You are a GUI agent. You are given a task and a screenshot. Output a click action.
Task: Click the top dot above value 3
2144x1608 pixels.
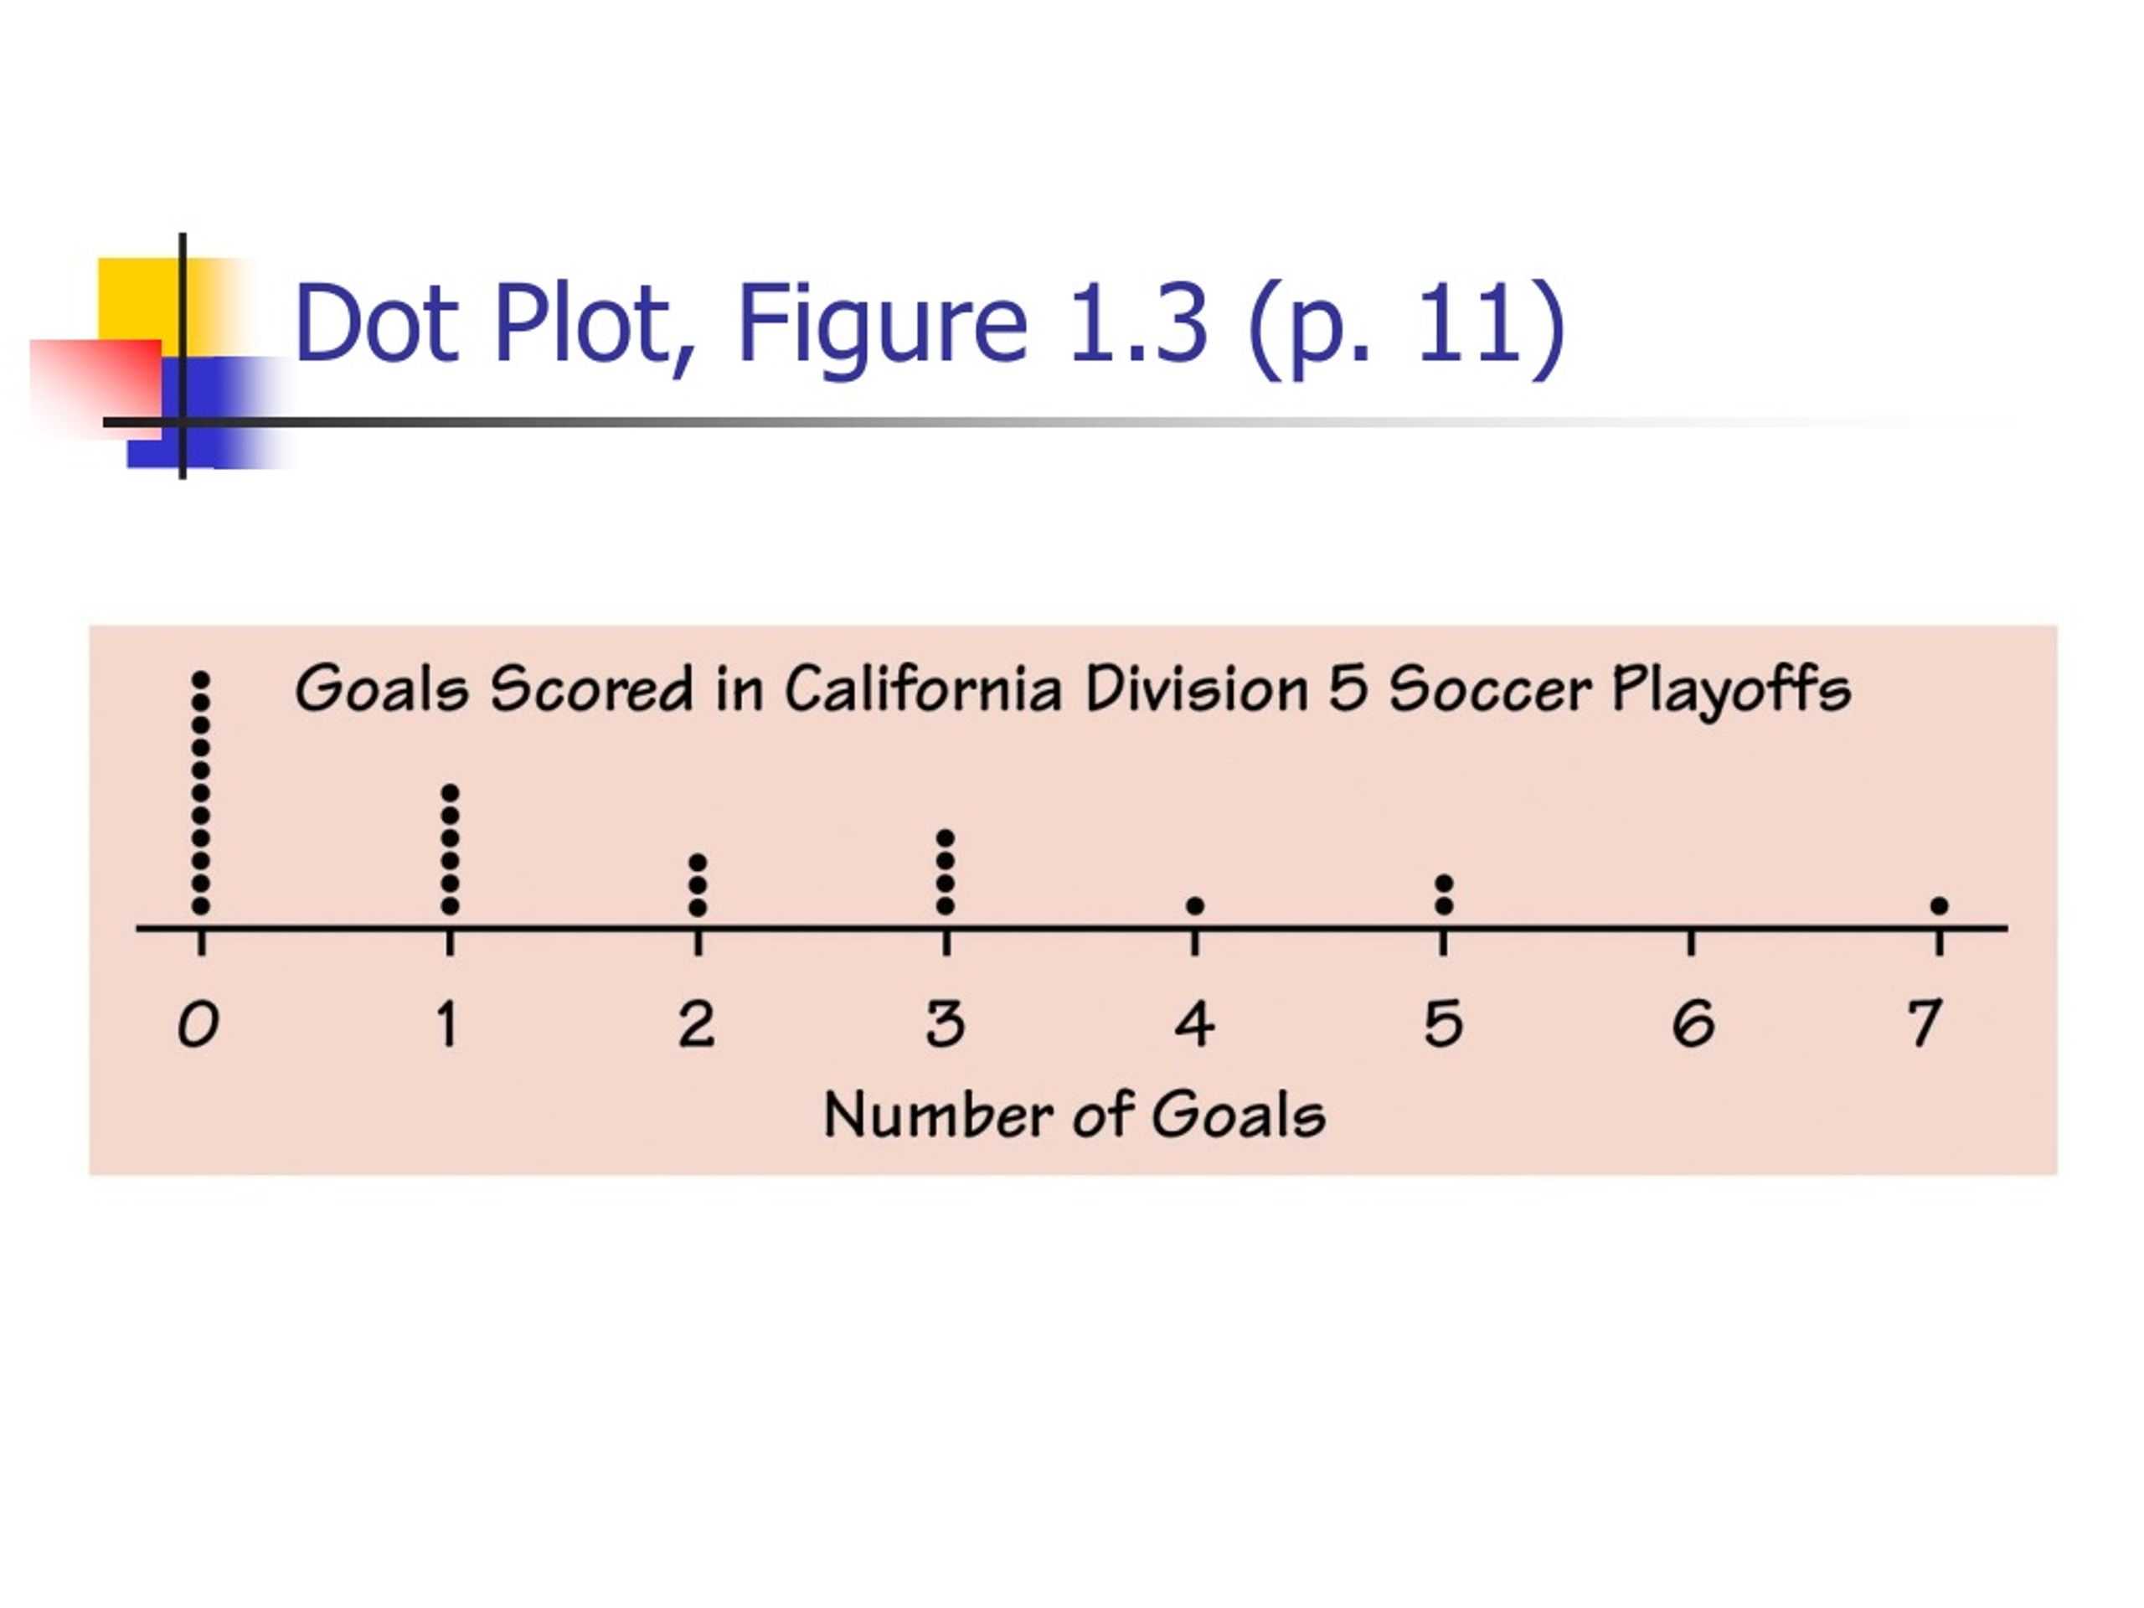[x=946, y=838]
